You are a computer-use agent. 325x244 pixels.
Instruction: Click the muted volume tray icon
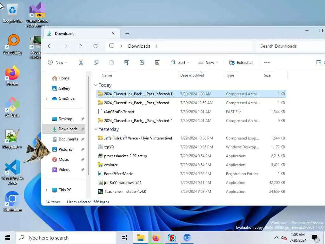tap(284, 238)
